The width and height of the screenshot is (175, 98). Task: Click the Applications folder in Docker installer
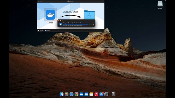coord(89,15)
